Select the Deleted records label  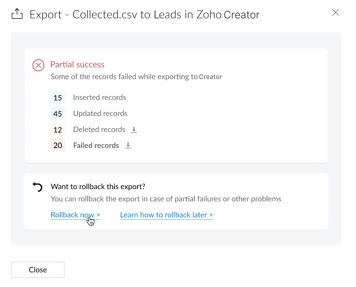99,129
